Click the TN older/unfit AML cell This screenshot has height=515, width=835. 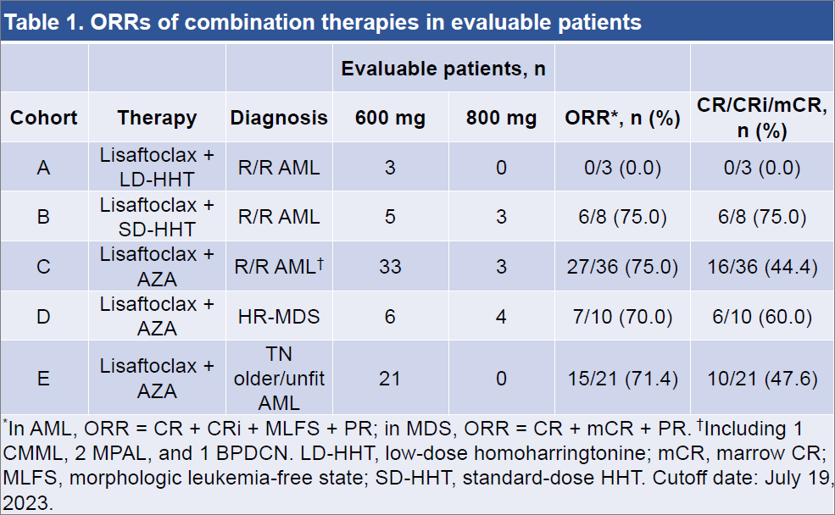279,378
